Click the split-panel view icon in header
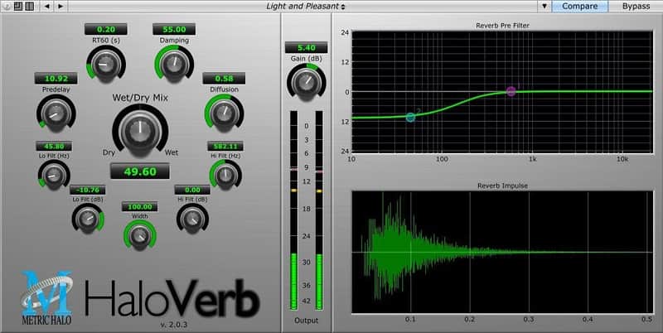This screenshot has width=663, height=333. 29,6
